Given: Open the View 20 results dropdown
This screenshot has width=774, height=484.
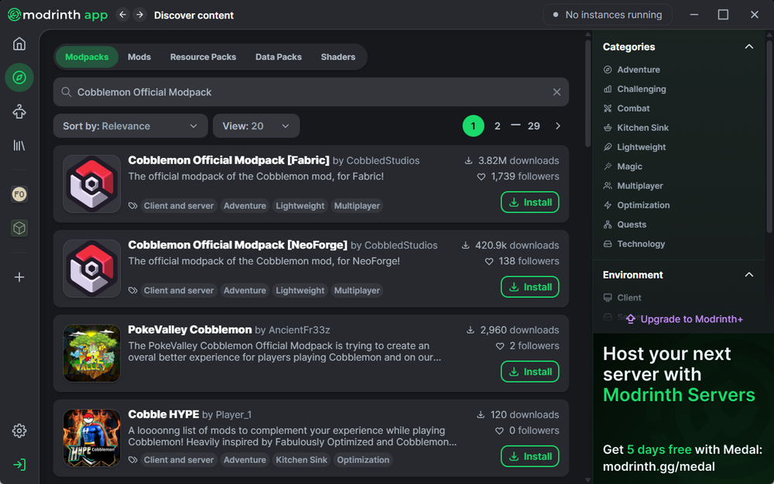Looking at the screenshot, I should coord(255,125).
